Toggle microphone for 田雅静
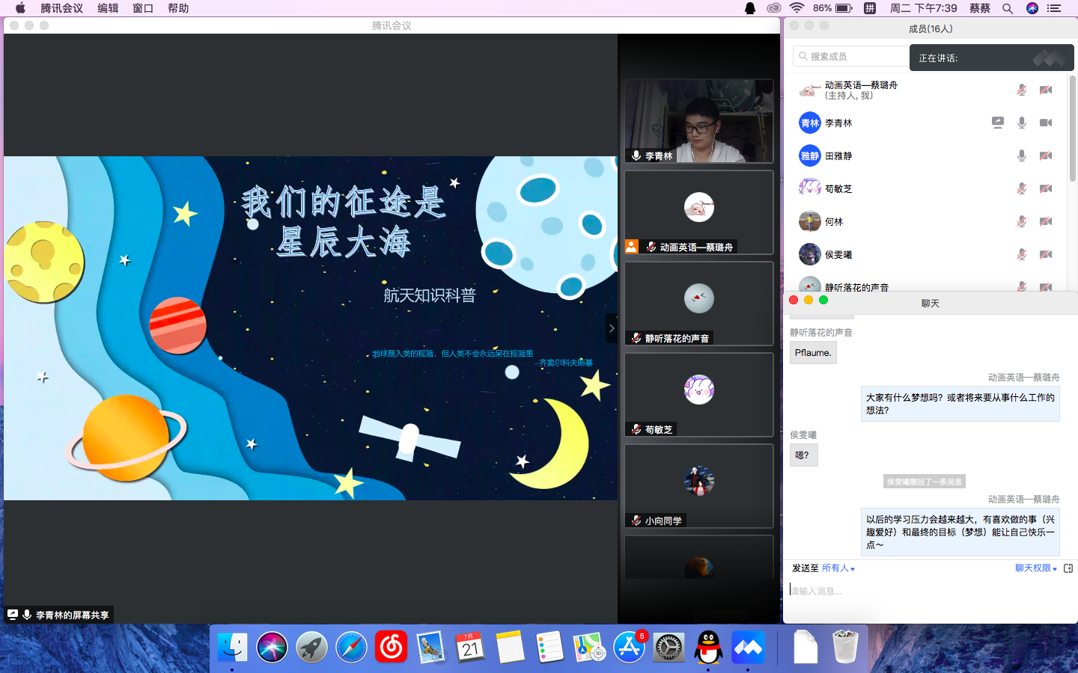This screenshot has height=673, width=1078. point(1021,156)
